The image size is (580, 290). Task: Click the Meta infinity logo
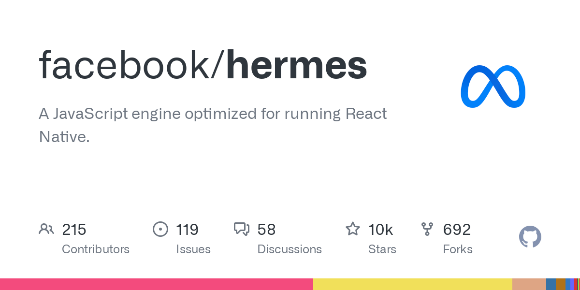[x=493, y=86]
